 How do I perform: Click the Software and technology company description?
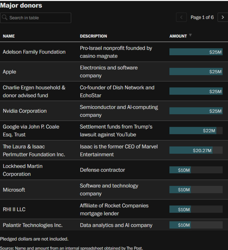[x=109, y=190]
